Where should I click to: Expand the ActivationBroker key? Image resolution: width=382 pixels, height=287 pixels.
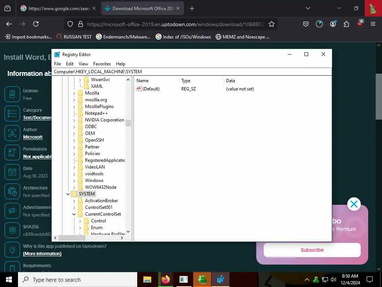(x=74, y=201)
